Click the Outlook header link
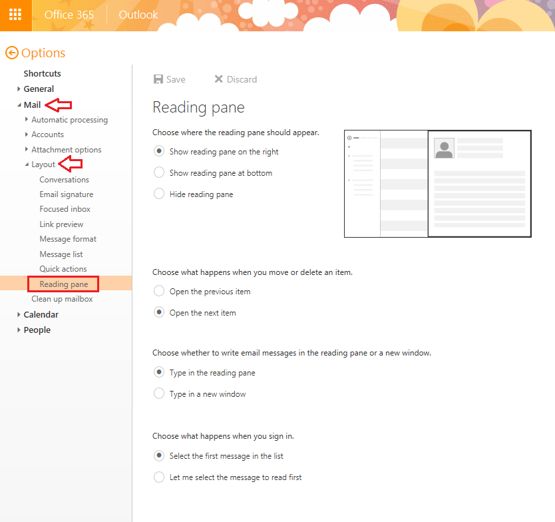555x522 pixels. (x=138, y=15)
